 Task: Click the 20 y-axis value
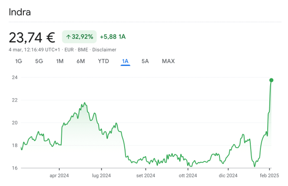tap(15, 123)
